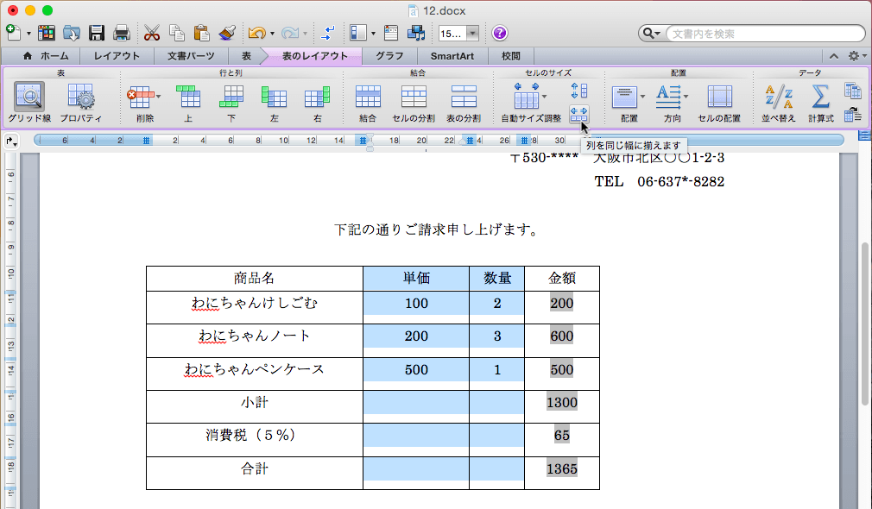Click the convert table to text icon

852,114
